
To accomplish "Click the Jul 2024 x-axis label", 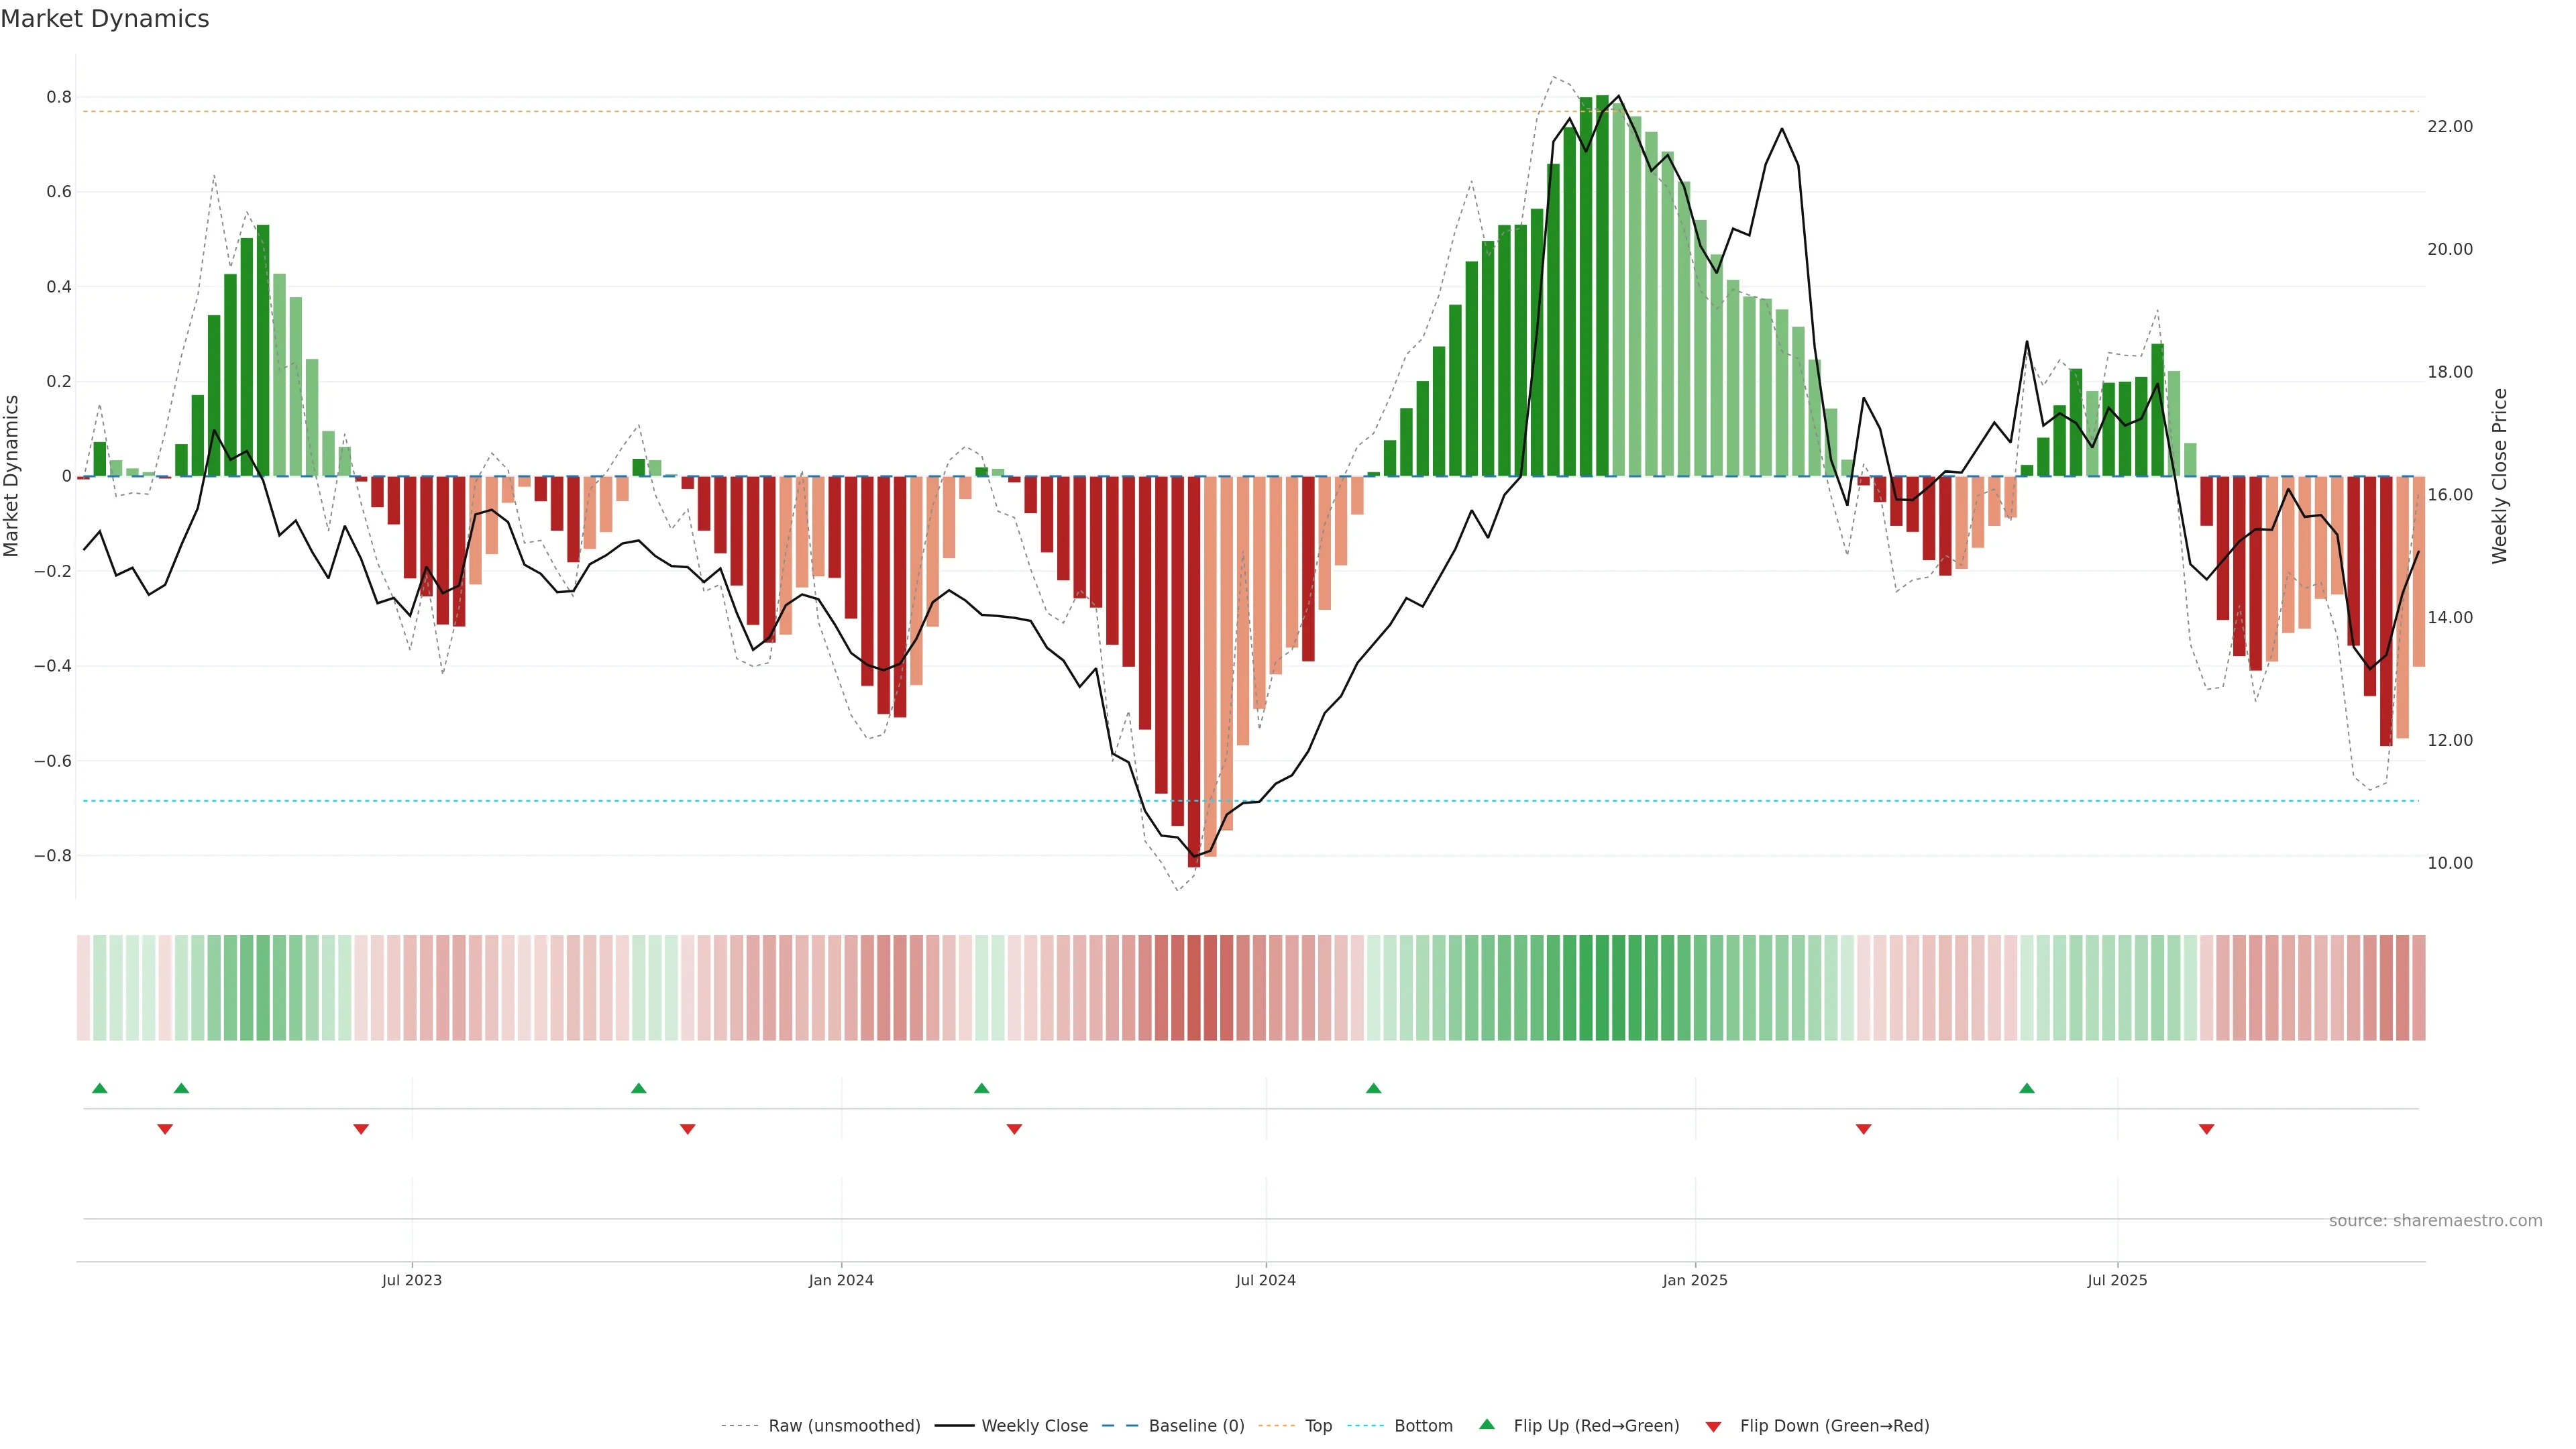I will [1265, 1280].
